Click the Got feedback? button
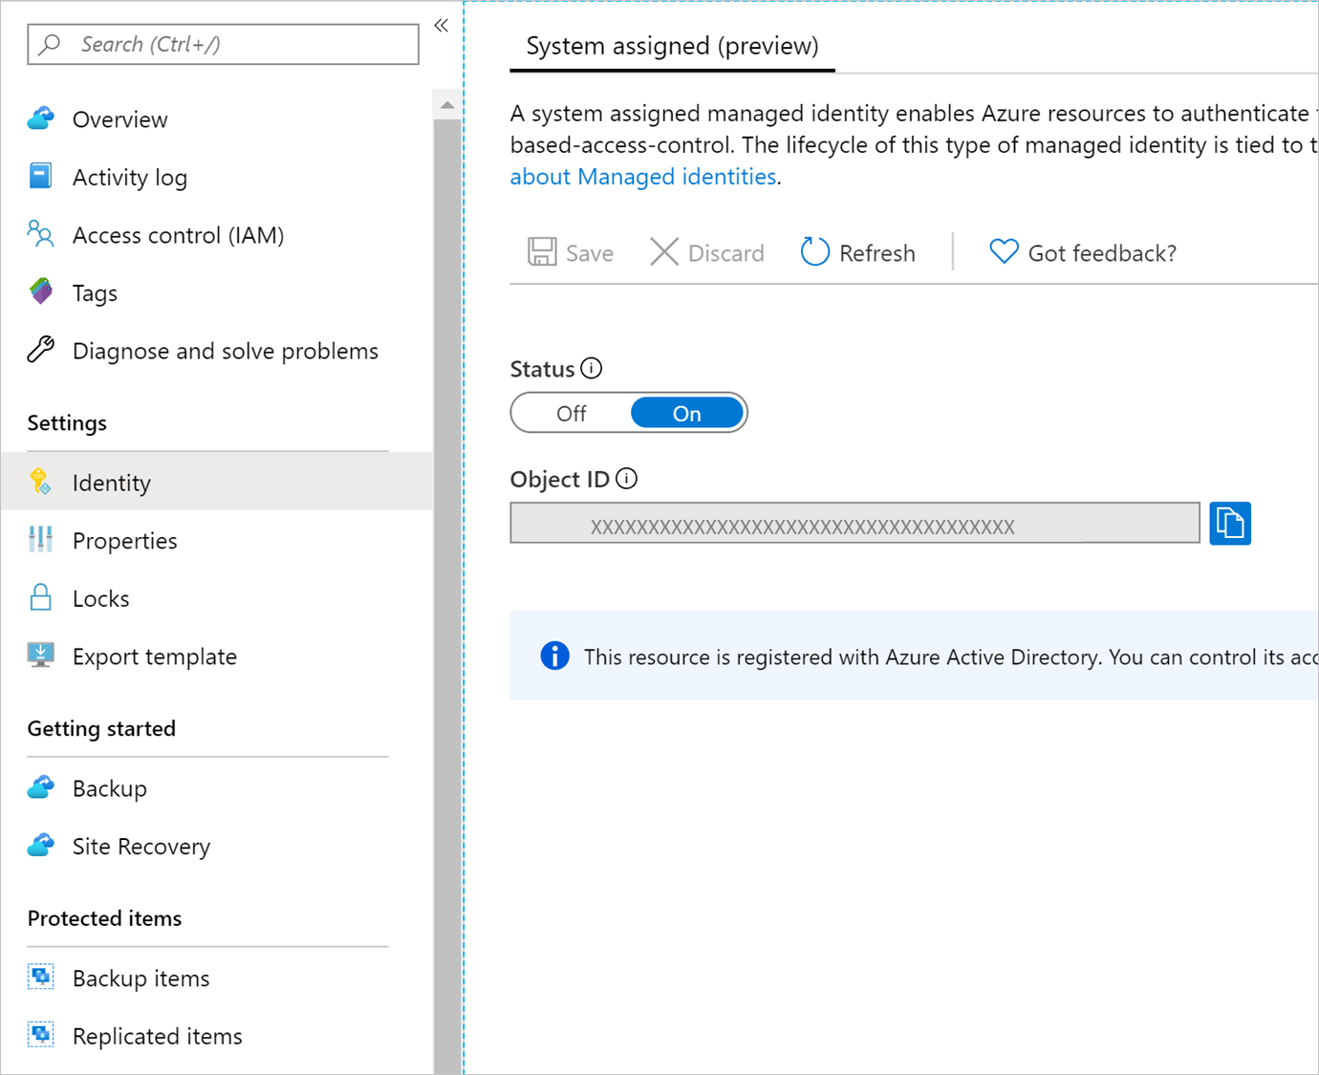The height and width of the screenshot is (1075, 1319). [1083, 253]
